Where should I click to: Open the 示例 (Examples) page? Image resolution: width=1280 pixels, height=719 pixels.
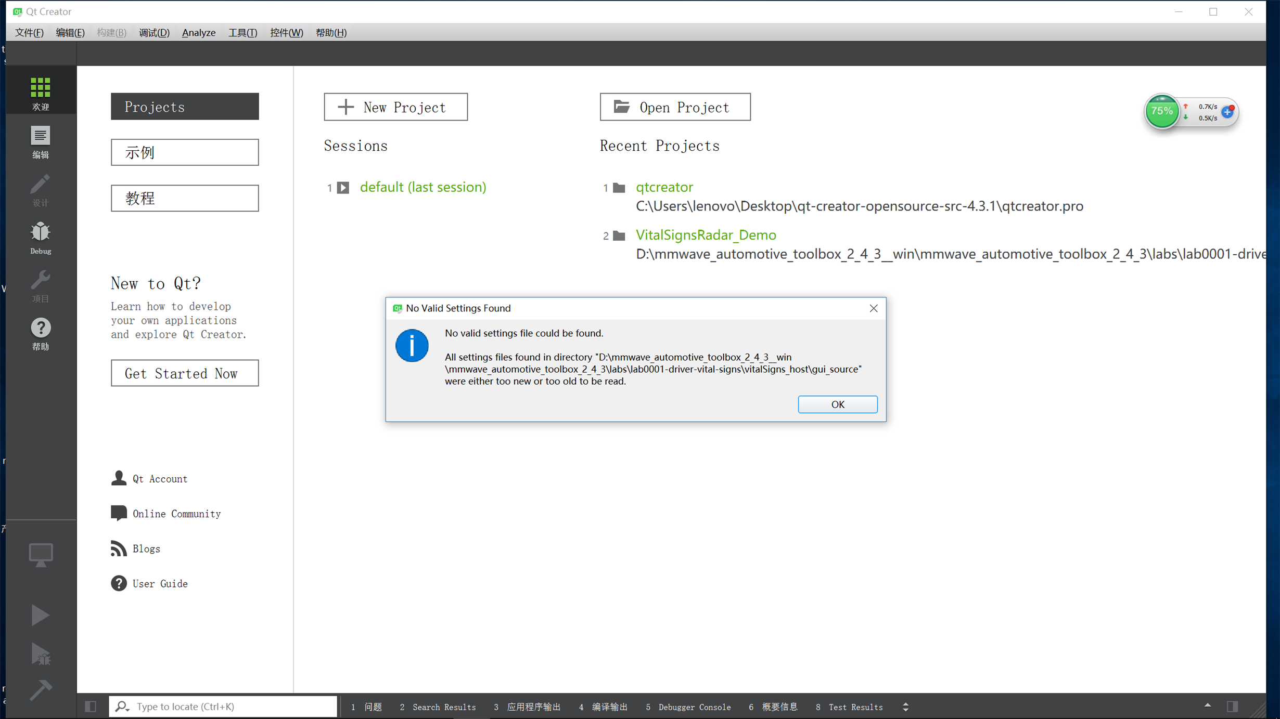(185, 152)
